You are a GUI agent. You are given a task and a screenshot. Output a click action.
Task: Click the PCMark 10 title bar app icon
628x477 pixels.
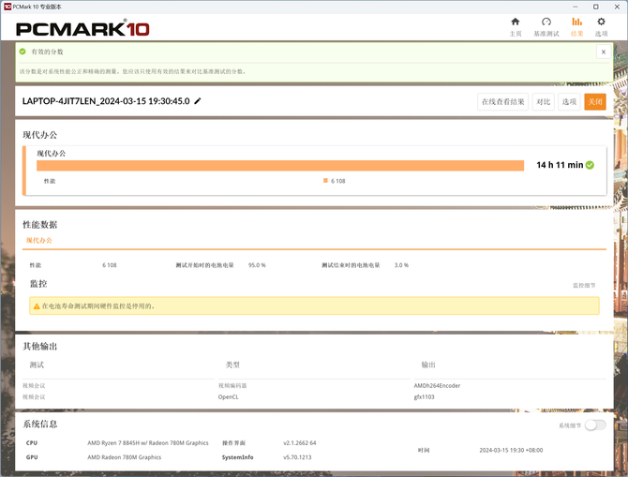click(7, 7)
